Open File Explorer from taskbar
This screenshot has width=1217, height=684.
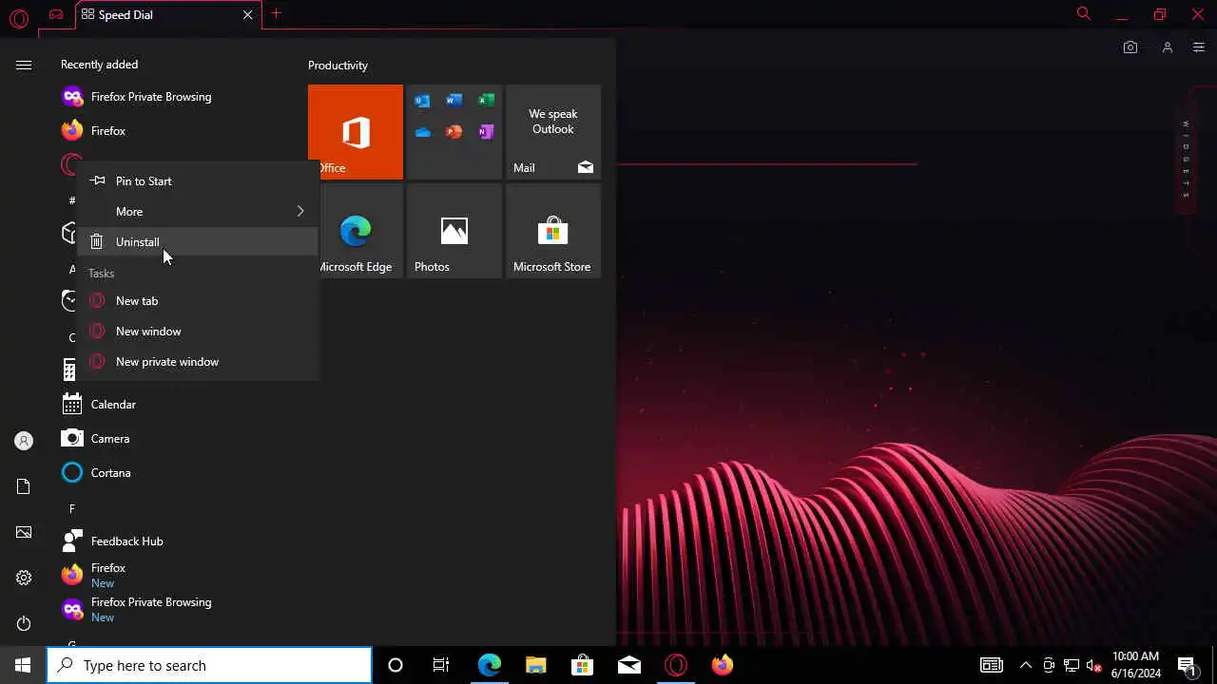pos(535,665)
